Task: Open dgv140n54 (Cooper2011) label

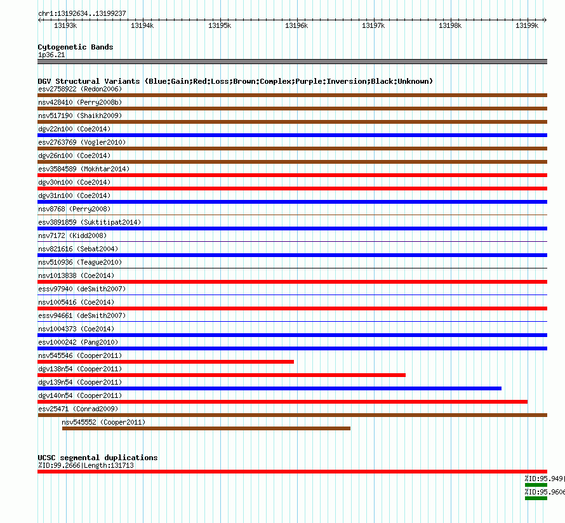Action: pos(80,395)
